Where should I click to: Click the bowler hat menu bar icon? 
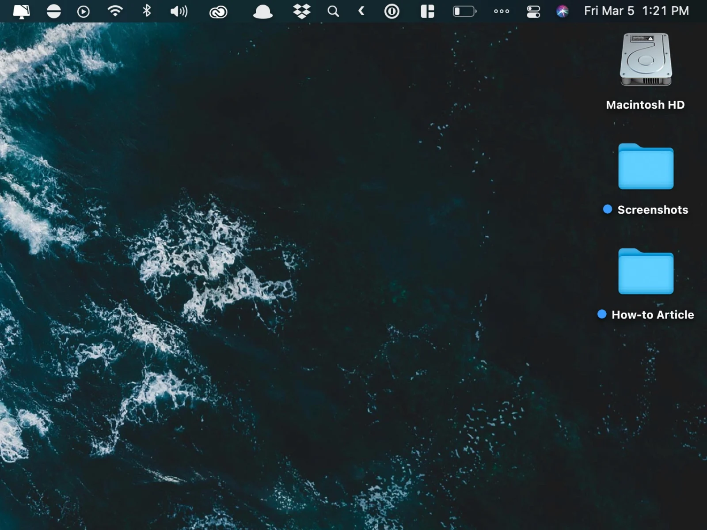click(x=262, y=11)
